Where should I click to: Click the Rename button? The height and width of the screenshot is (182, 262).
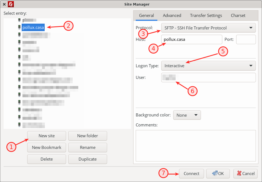tap(87, 148)
